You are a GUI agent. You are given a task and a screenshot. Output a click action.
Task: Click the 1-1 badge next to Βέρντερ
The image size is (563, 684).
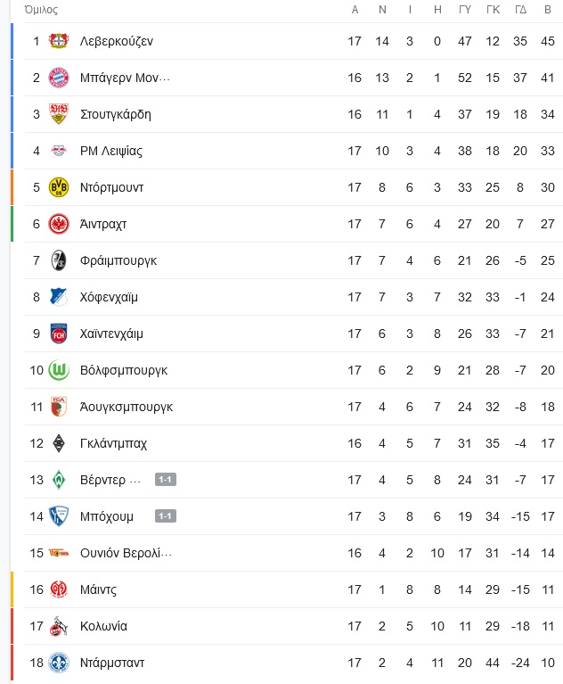click(166, 480)
